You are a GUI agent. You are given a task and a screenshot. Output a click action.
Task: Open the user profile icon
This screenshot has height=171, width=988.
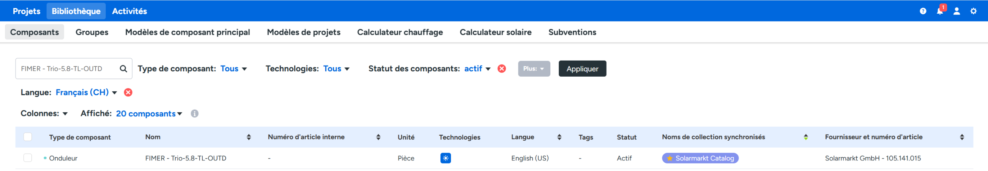click(x=956, y=11)
